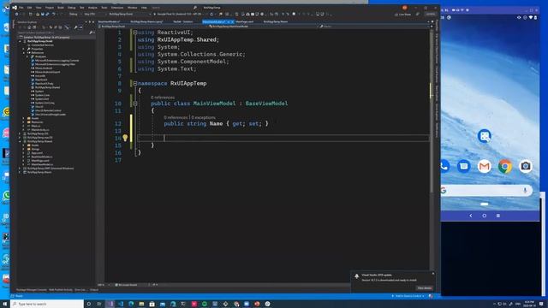The image size is (548, 308).
Task: Open Task View on the taskbar
Action: 99,305
